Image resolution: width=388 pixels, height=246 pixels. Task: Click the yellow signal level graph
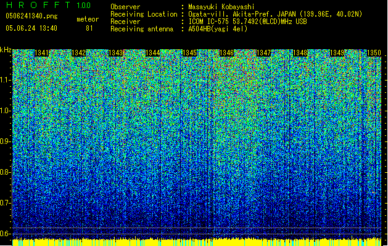pyautogui.click(x=197, y=242)
